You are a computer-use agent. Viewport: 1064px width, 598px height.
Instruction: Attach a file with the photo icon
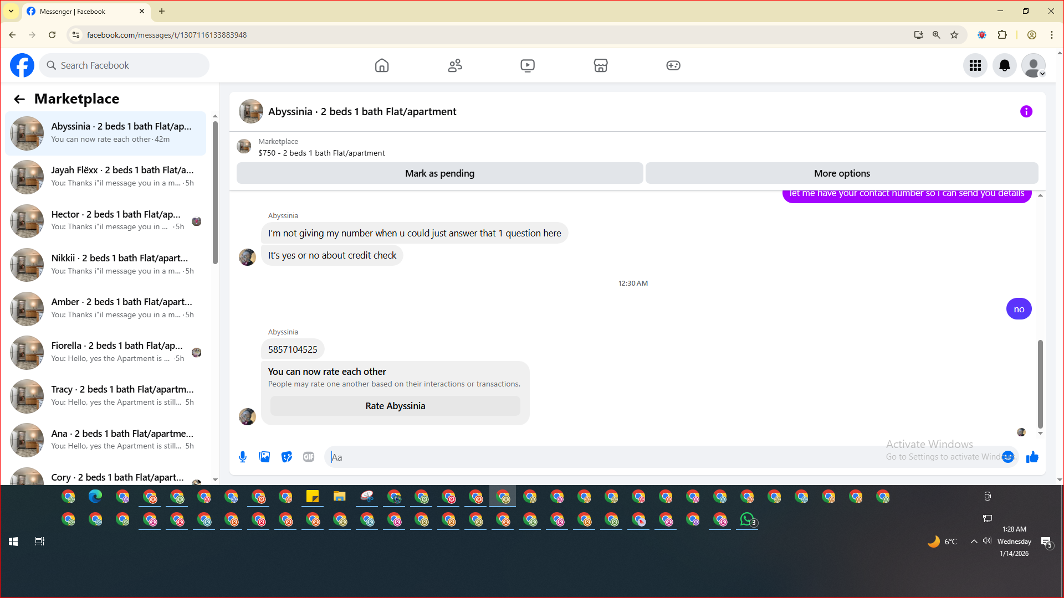pos(264,457)
